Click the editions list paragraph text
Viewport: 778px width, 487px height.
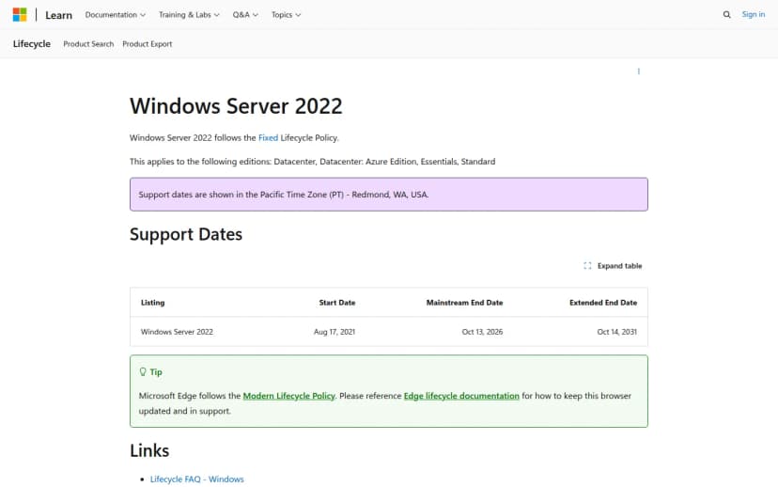(x=313, y=162)
